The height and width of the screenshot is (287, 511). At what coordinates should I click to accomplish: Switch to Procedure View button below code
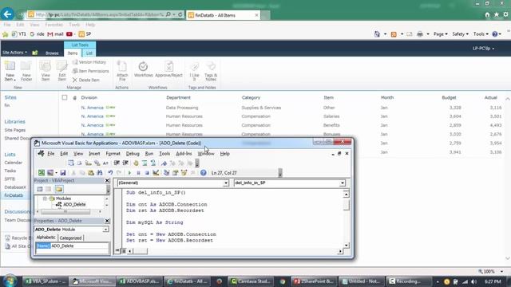click(x=117, y=251)
